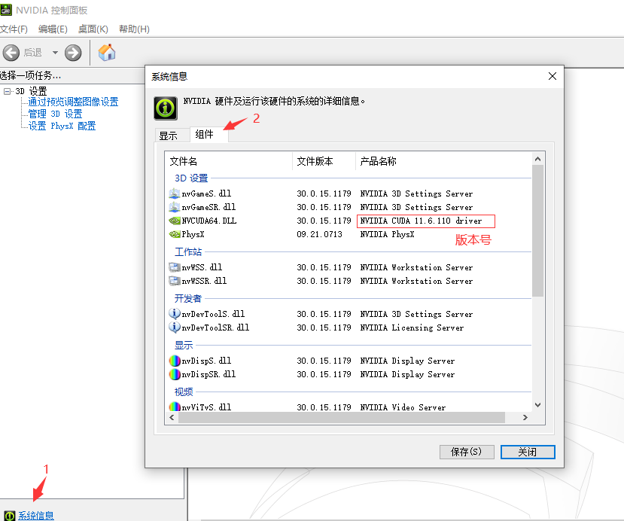Screen dimensions: 624x521
Task: Open 设置 PhysX 配置 link
Action: tap(62, 126)
